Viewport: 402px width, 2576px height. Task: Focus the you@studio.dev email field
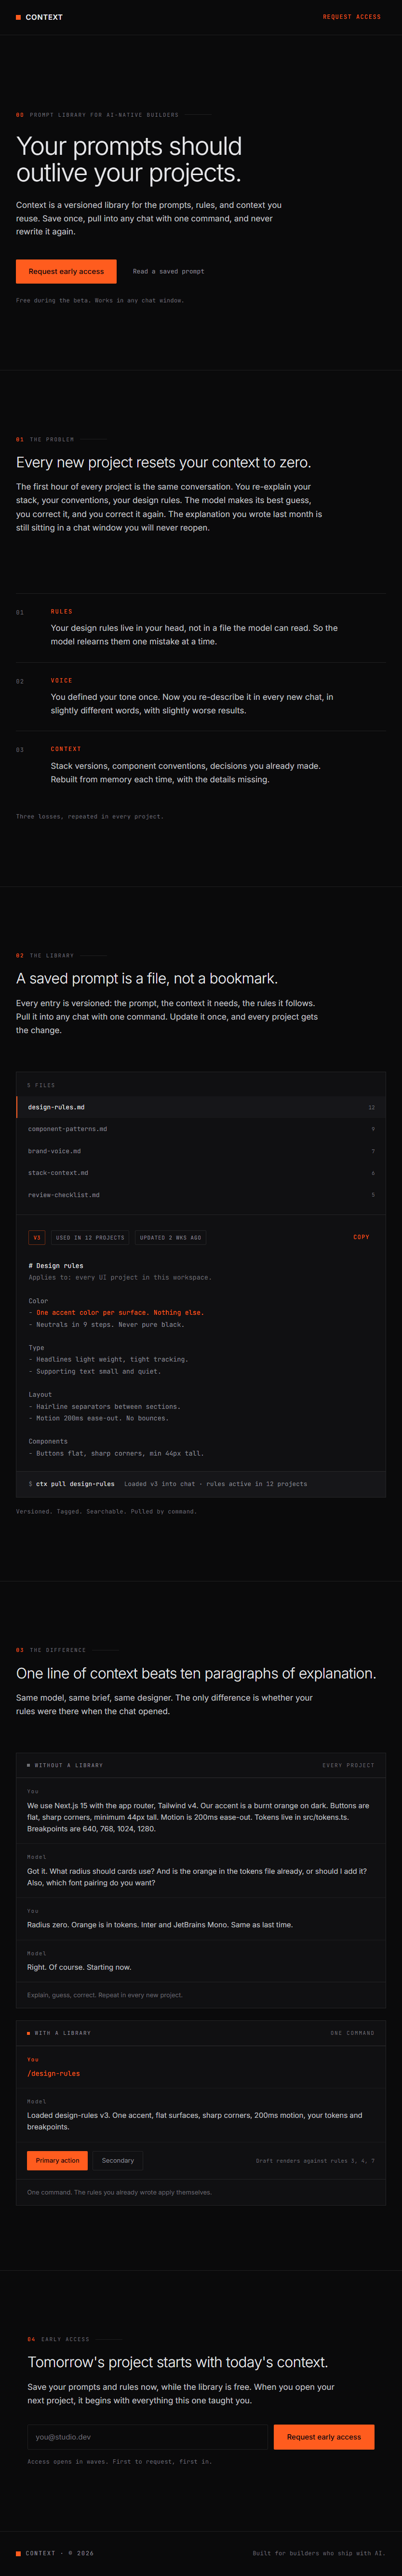click(148, 2437)
